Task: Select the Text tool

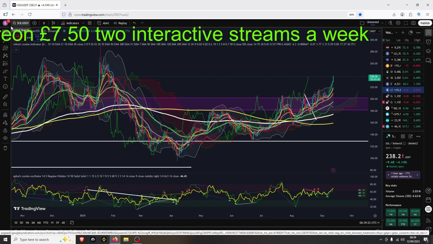Action: point(5,79)
